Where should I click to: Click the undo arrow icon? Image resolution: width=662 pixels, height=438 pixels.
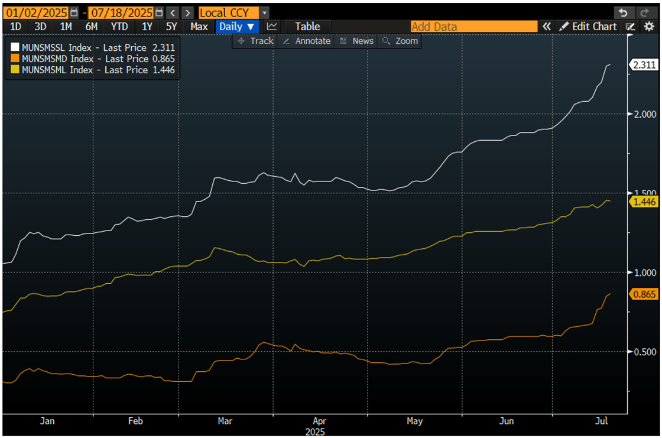[x=622, y=12]
